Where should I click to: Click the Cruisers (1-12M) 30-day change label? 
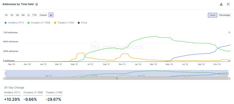coord(33,93)
